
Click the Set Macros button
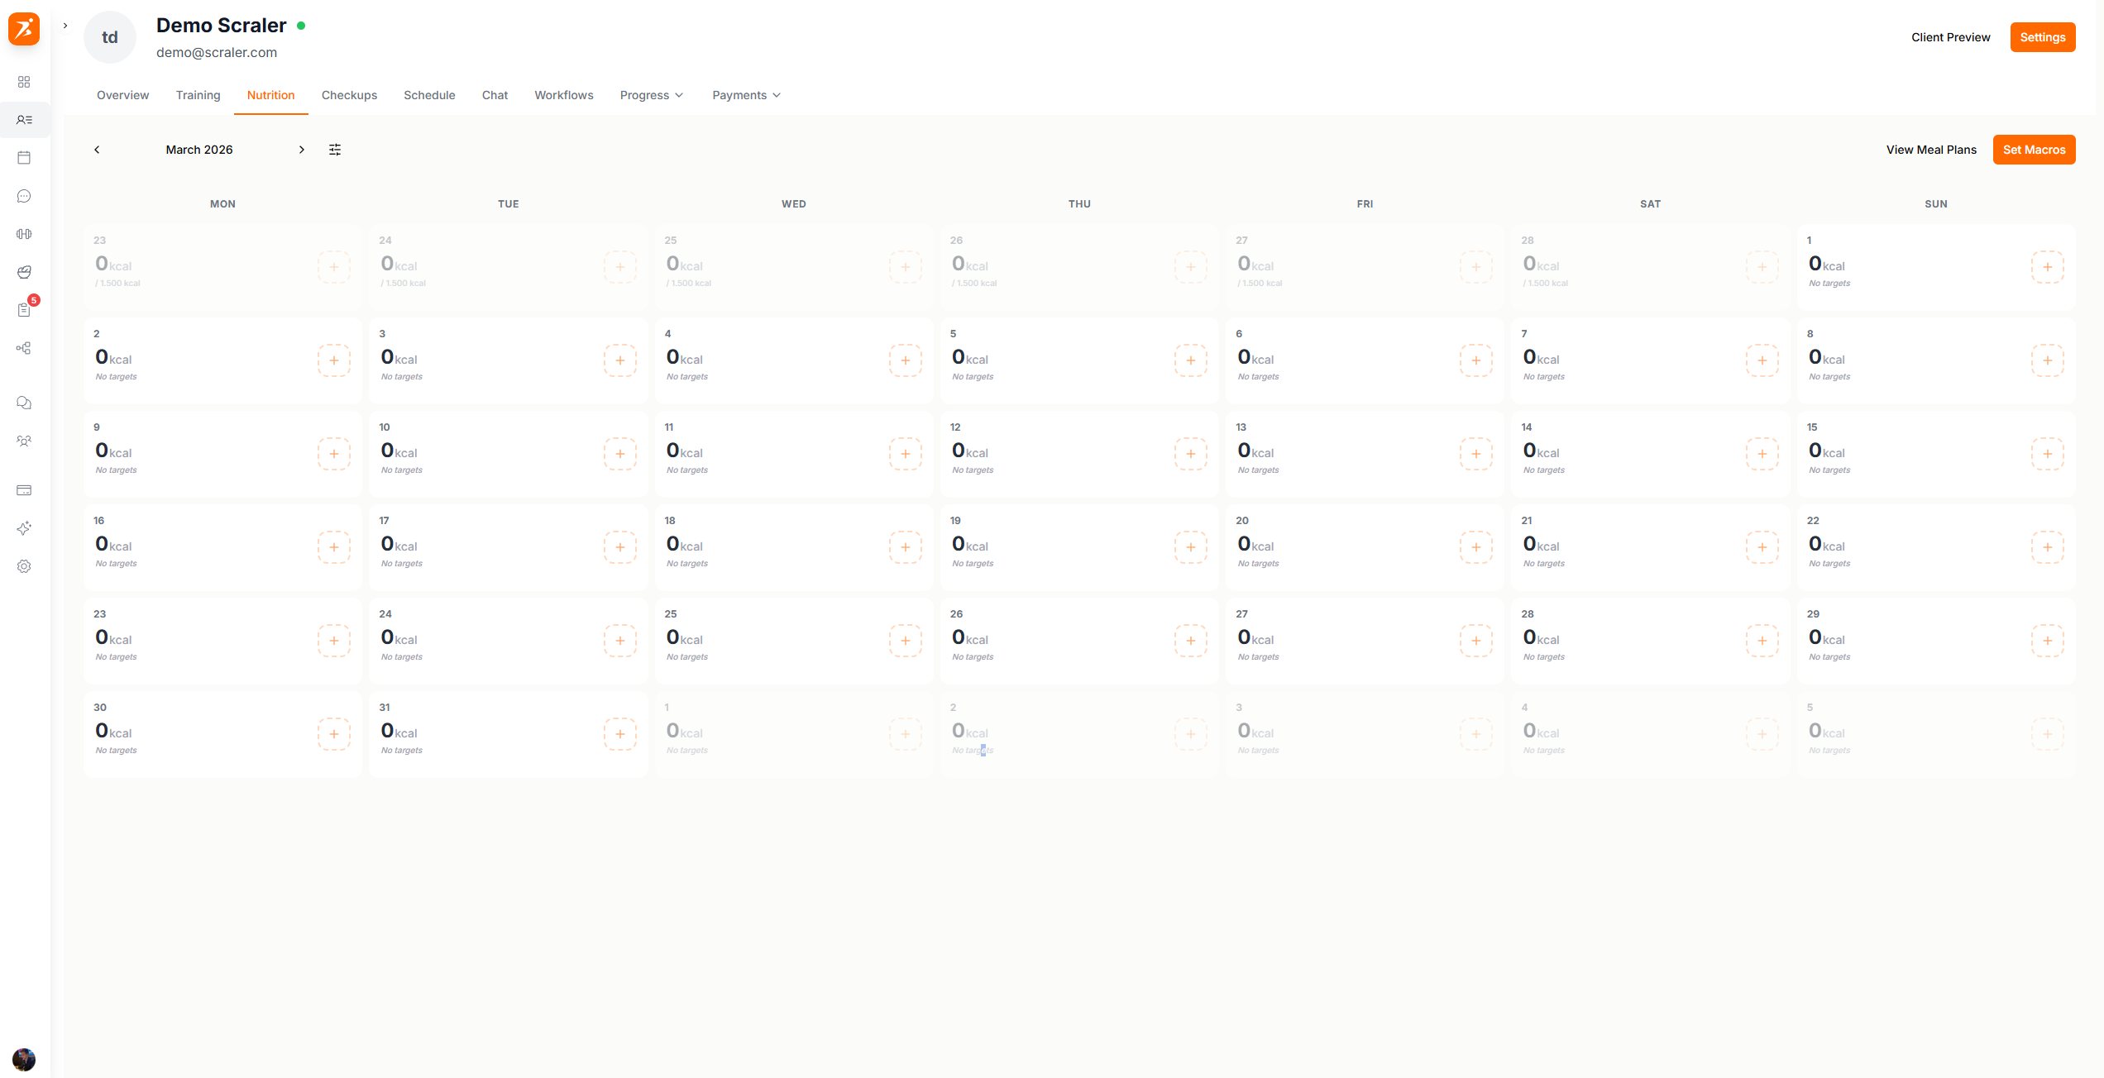point(2034,150)
